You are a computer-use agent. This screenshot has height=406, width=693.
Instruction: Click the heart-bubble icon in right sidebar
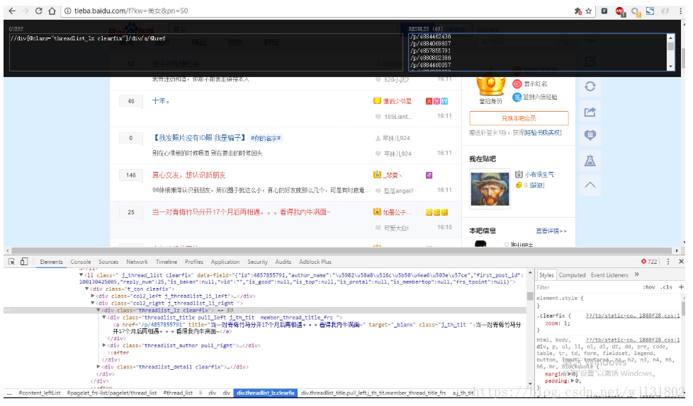click(590, 136)
